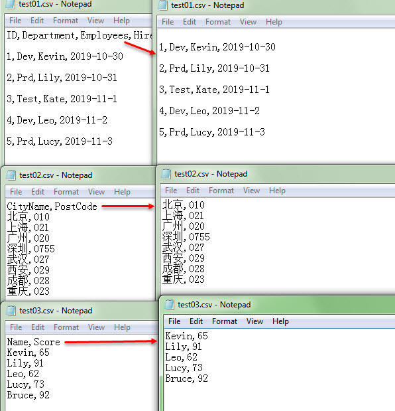Open Edit menu in left test02.csv window

pyautogui.click(x=38, y=192)
